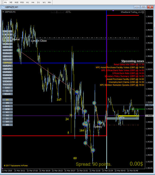155x175 pixels.
Task: Load USDMXN from the symbol list
Action: click(7, 81)
